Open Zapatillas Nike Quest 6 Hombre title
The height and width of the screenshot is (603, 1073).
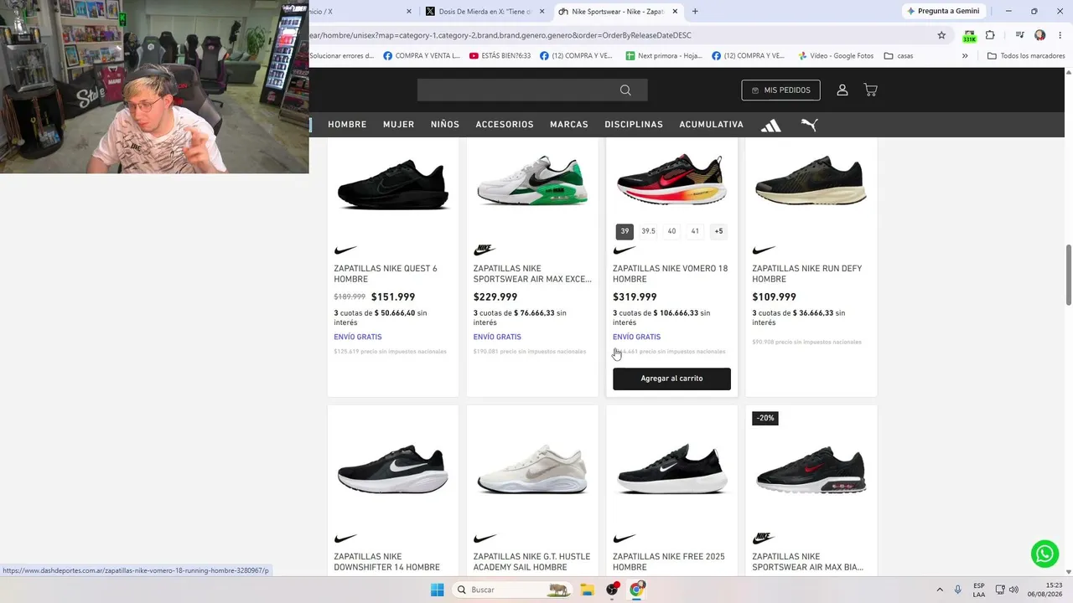point(386,274)
